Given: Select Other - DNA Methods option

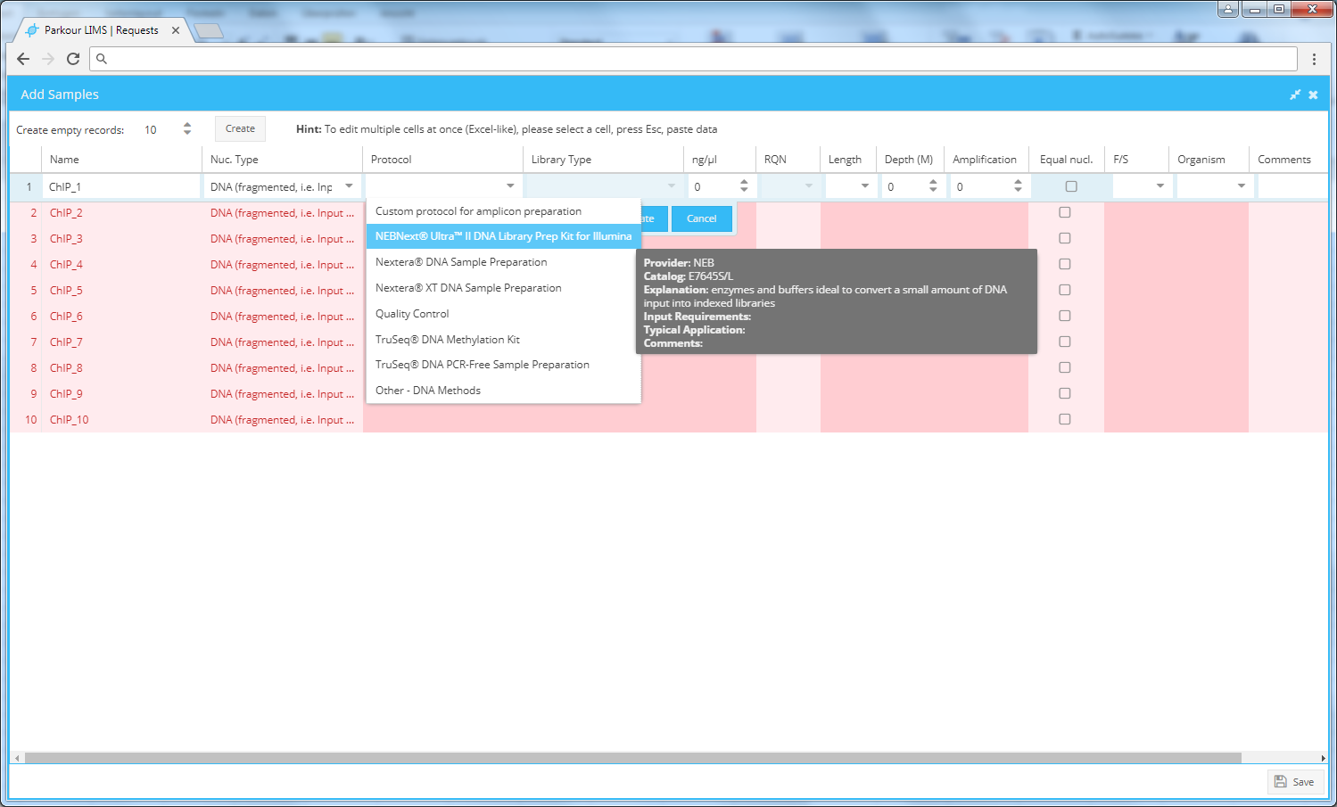Looking at the screenshot, I should (x=503, y=391).
